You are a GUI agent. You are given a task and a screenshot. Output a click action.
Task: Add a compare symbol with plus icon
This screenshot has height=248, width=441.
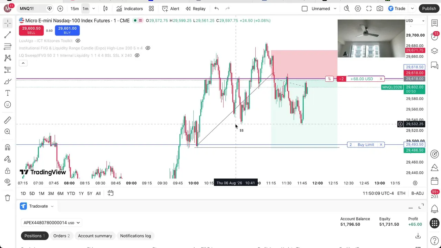(60, 9)
